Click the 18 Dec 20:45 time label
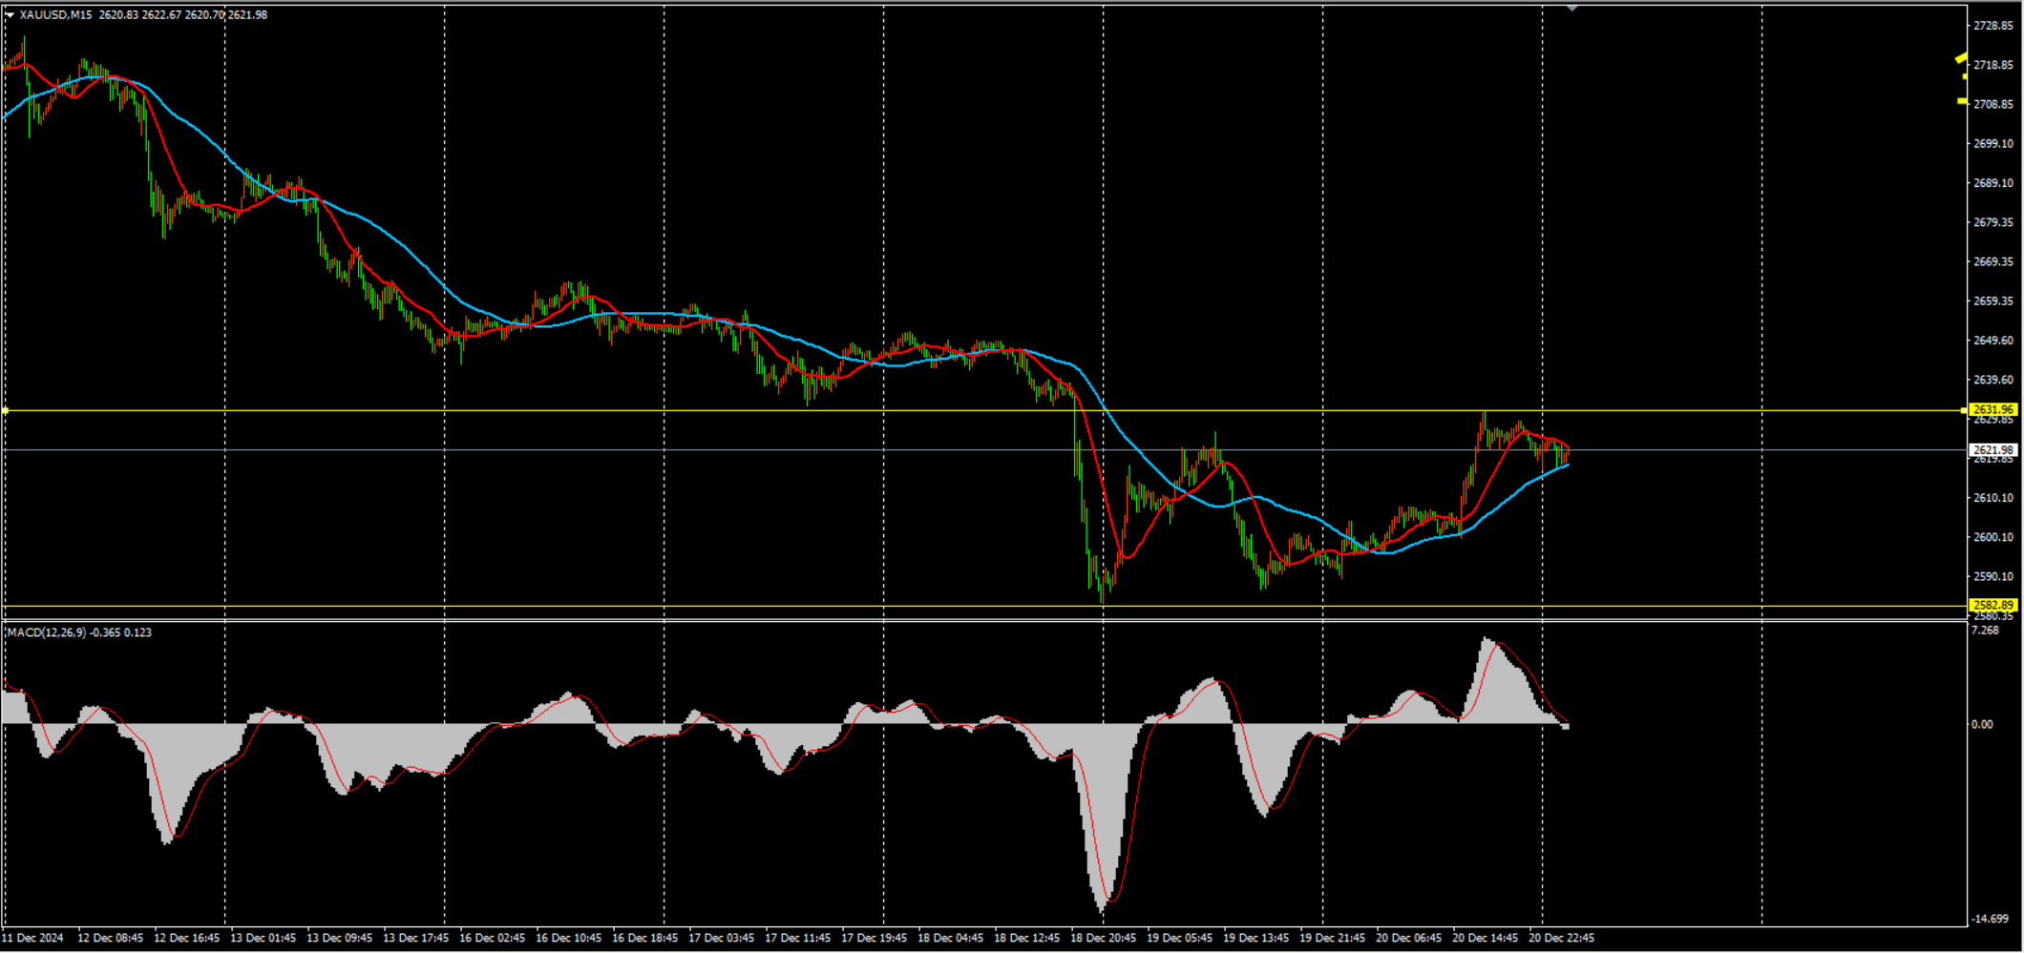The width and height of the screenshot is (2024, 953). (x=1103, y=938)
